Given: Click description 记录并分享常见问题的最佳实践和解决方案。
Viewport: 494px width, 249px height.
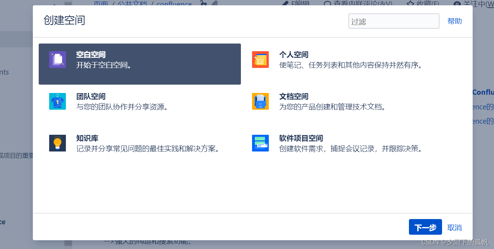Looking at the screenshot, I should (148, 149).
